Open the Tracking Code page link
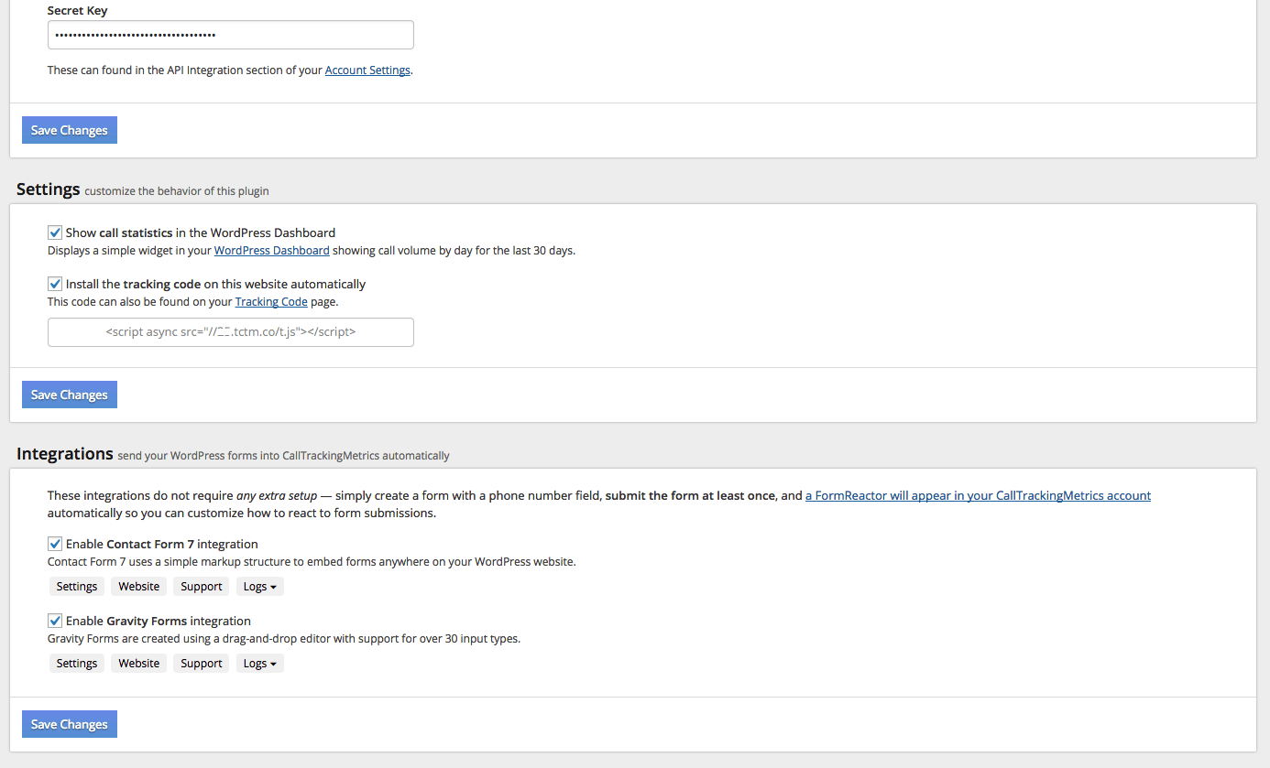The width and height of the screenshot is (1270, 768). coord(271,301)
